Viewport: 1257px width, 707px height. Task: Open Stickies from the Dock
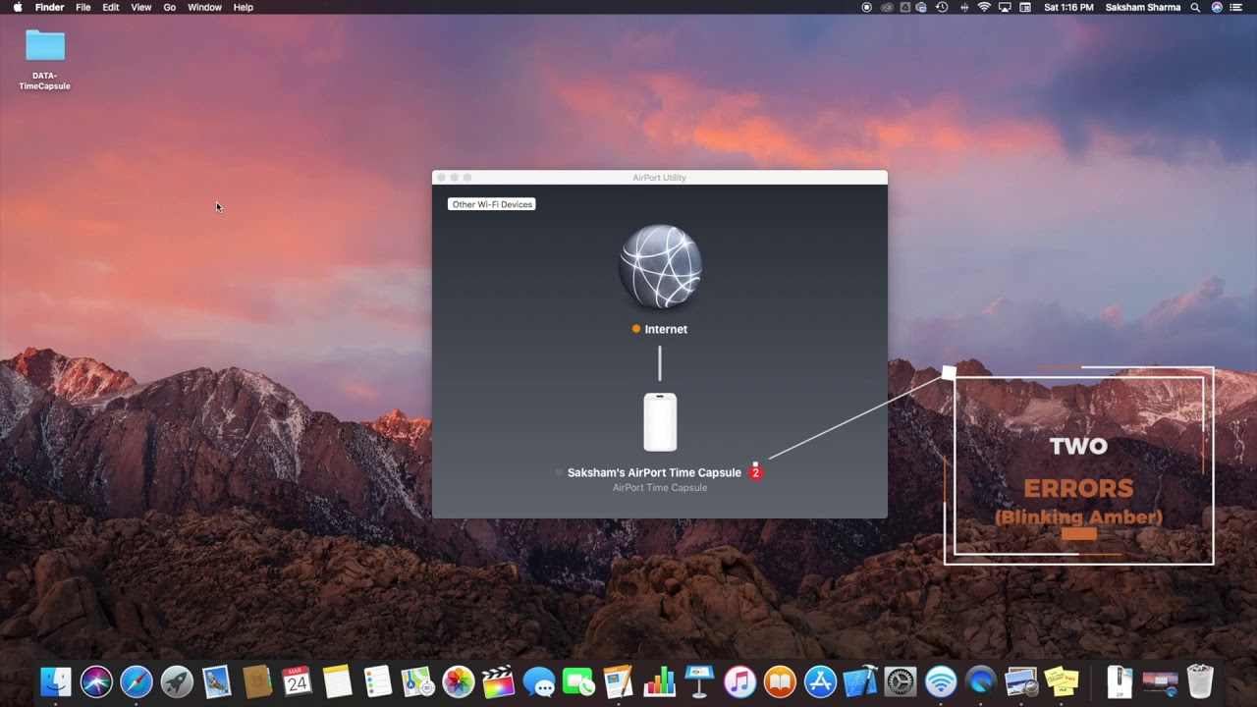[1062, 681]
